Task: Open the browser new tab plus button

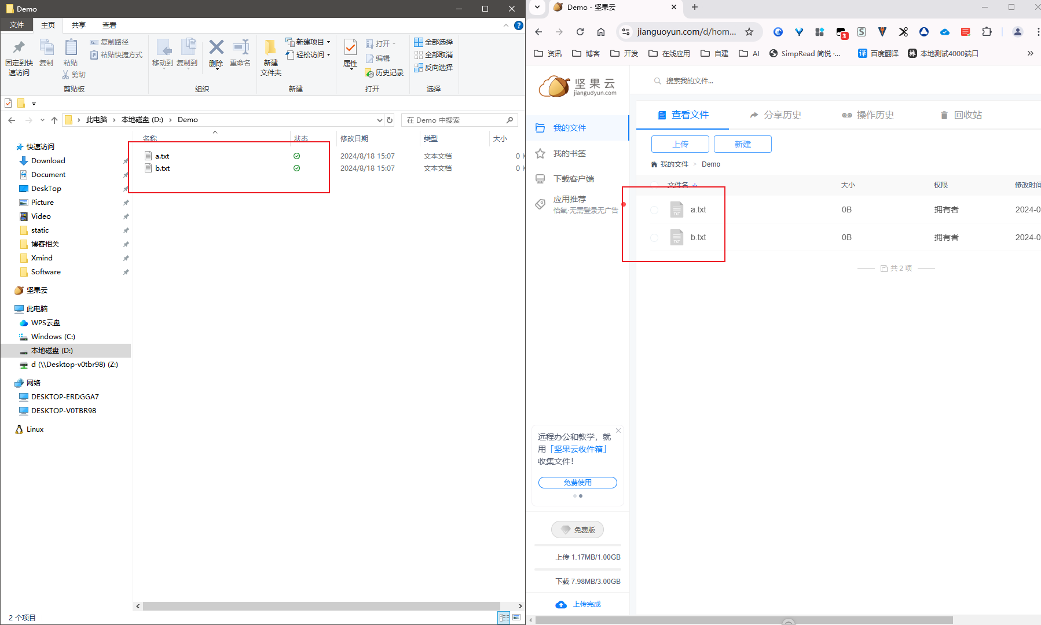Action: 695,7
